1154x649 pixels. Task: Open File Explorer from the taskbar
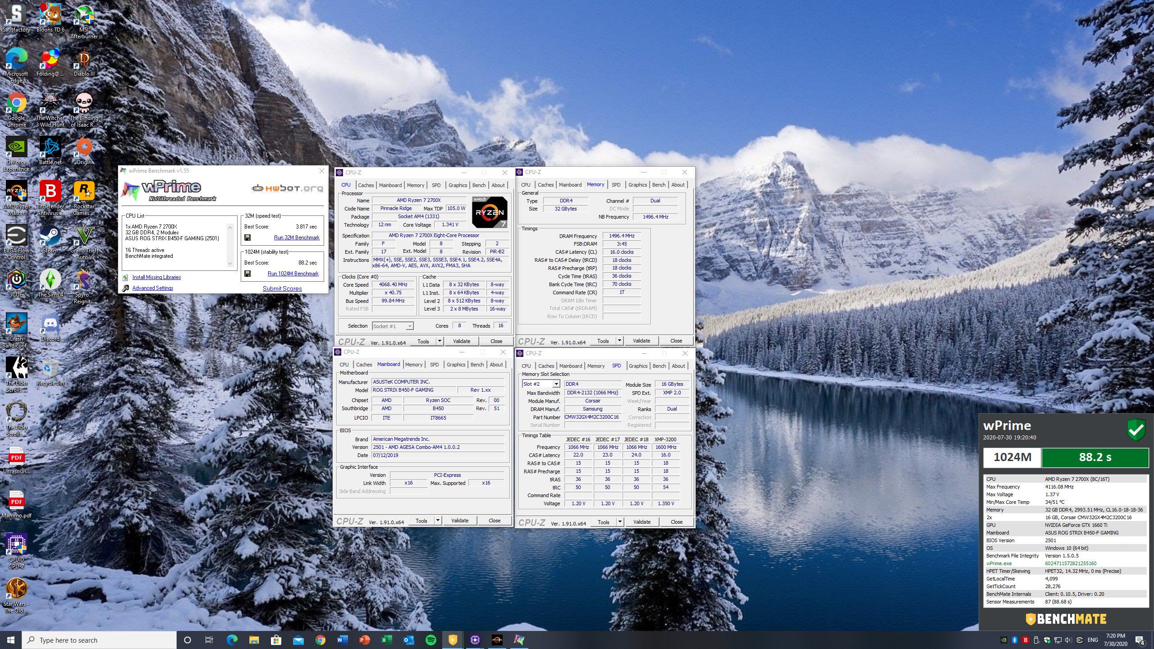pyautogui.click(x=254, y=640)
